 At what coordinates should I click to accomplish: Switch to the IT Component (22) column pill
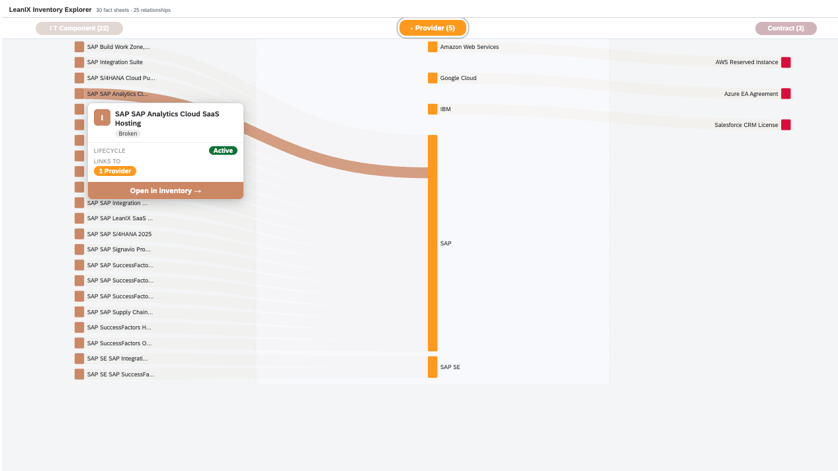pyautogui.click(x=79, y=28)
